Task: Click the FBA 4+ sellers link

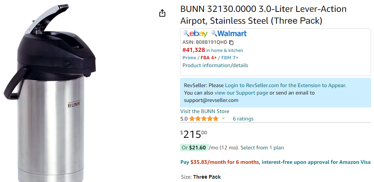Action: [x=208, y=58]
